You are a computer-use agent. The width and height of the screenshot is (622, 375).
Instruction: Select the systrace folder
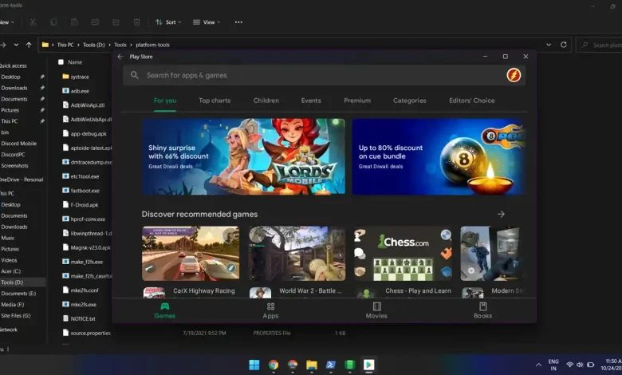(x=80, y=77)
